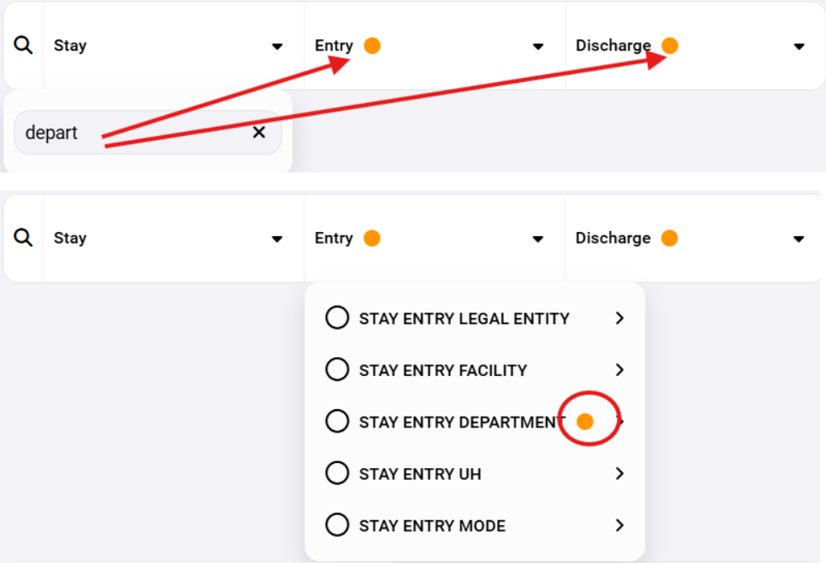Viewport: 826px width, 565px height.
Task: Click the Stay Entry Department menu label
Action: [x=461, y=422]
